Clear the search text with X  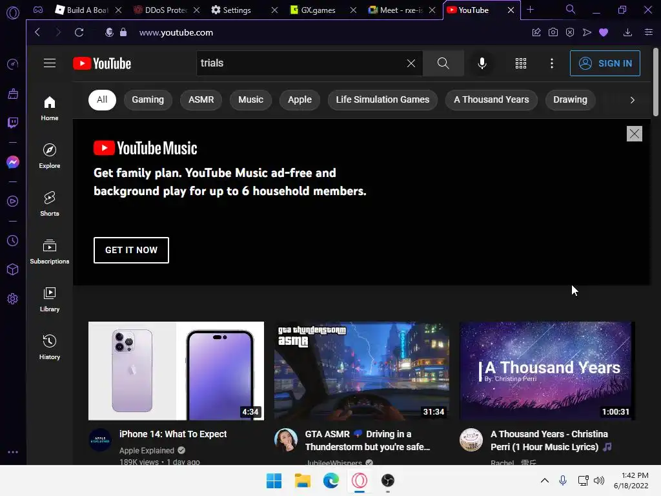click(x=411, y=63)
